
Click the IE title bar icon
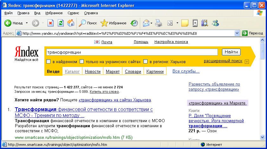point(4,5)
